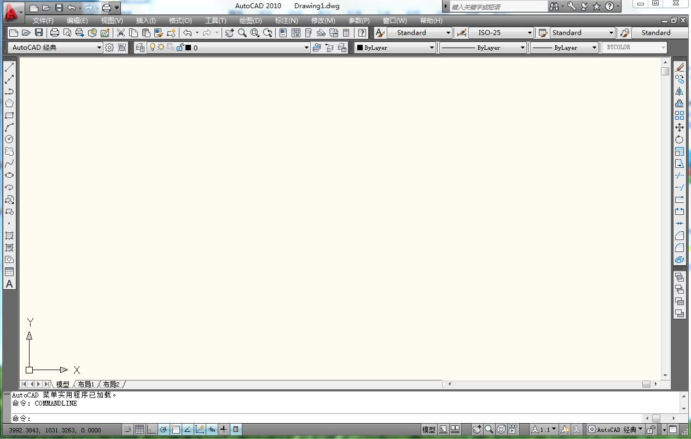Open the QuickCalc calculator

[x=346, y=33]
